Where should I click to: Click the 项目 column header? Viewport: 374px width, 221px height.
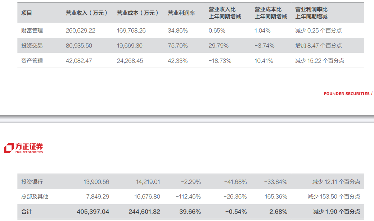(27, 13)
